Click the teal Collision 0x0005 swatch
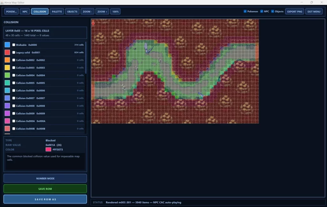This screenshot has width=327, height=207. point(7,83)
